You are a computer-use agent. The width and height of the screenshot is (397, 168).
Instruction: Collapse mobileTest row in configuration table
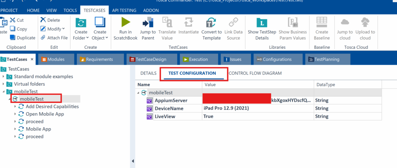coord(138,93)
